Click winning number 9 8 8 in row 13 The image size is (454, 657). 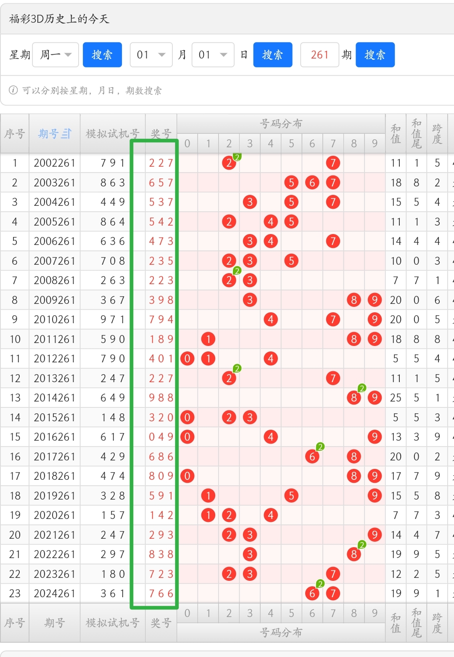[x=161, y=398]
